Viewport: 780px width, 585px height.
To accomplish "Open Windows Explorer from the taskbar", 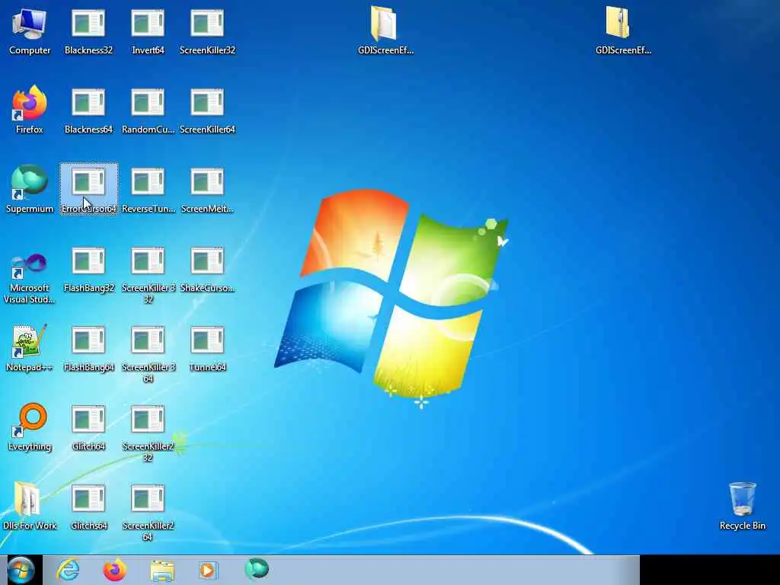I will click(161, 571).
